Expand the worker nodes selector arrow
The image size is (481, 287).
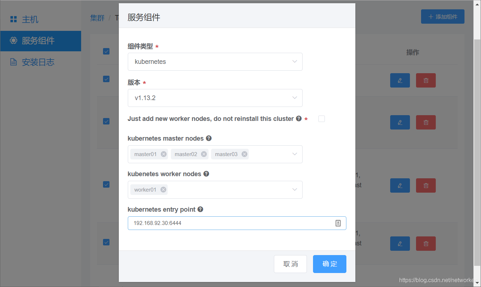coord(295,190)
